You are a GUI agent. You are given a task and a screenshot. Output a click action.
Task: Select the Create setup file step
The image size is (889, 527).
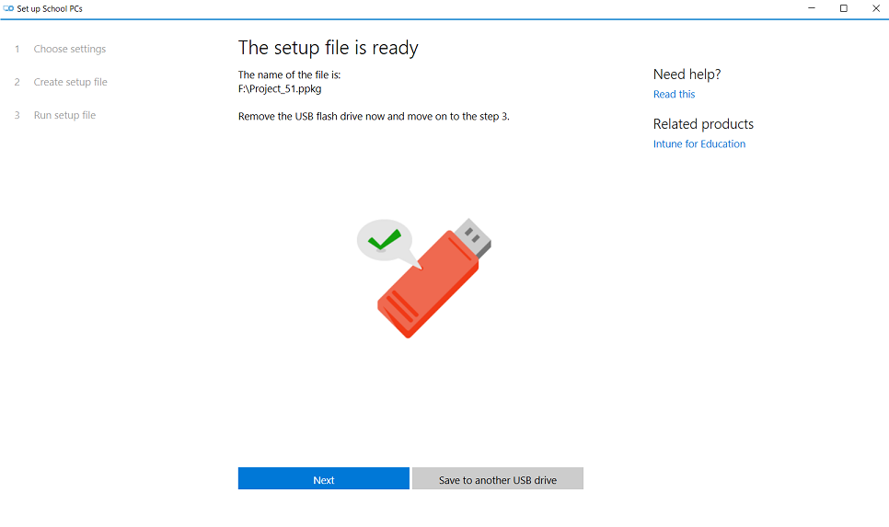click(x=70, y=82)
